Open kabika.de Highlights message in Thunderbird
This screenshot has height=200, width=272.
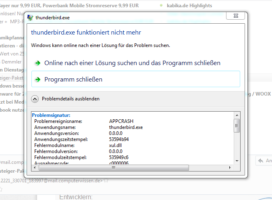[x=189, y=6]
